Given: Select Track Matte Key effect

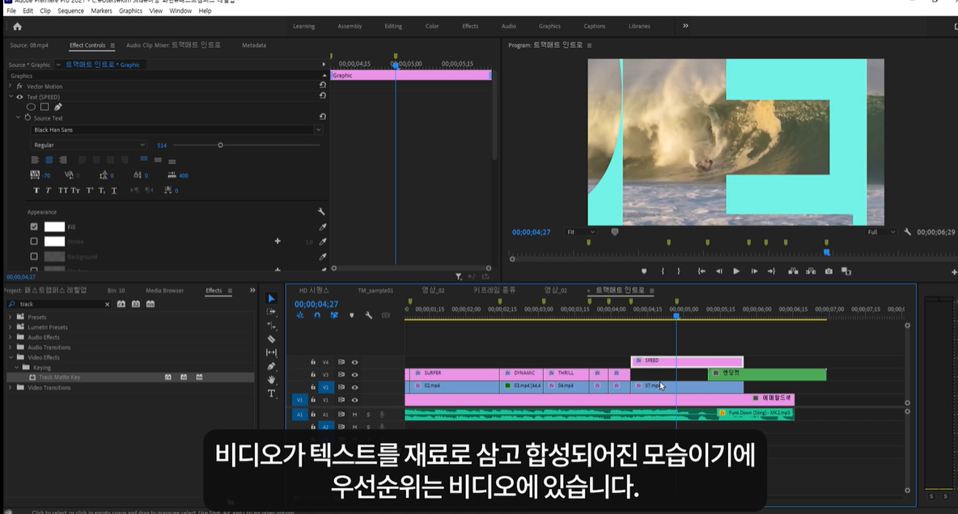Looking at the screenshot, I should [59, 377].
